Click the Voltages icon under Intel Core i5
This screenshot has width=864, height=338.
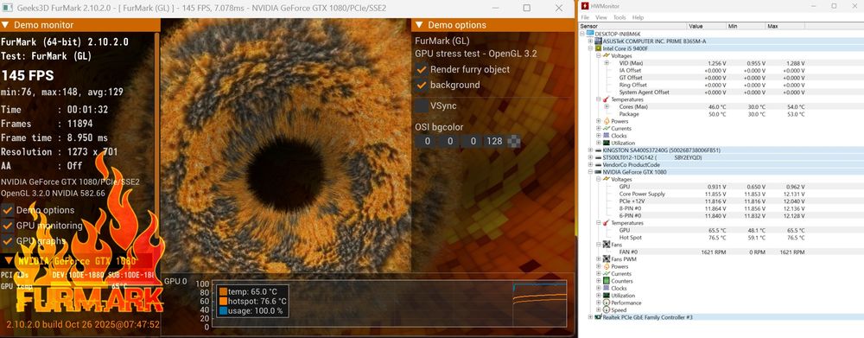coord(607,55)
